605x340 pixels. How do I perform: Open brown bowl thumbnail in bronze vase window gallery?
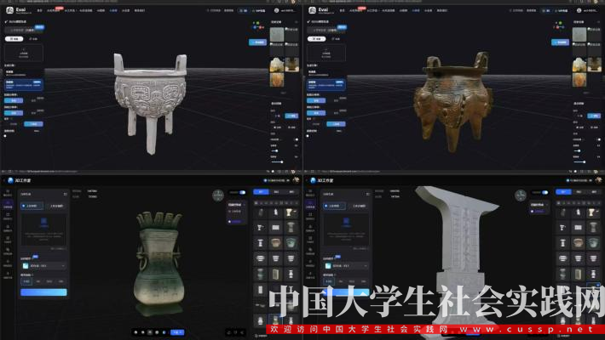pyautogui.click(x=275, y=242)
